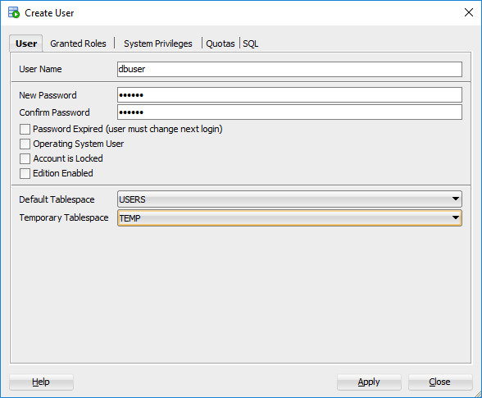482x398 pixels.
Task: Expand the Default Tablespace dropdown arrow
Action: tap(456, 199)
